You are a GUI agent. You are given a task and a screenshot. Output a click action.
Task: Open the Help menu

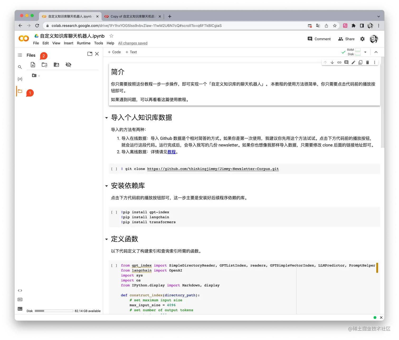110,43
